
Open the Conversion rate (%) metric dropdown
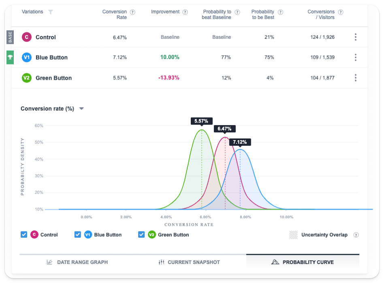(81, 109)
